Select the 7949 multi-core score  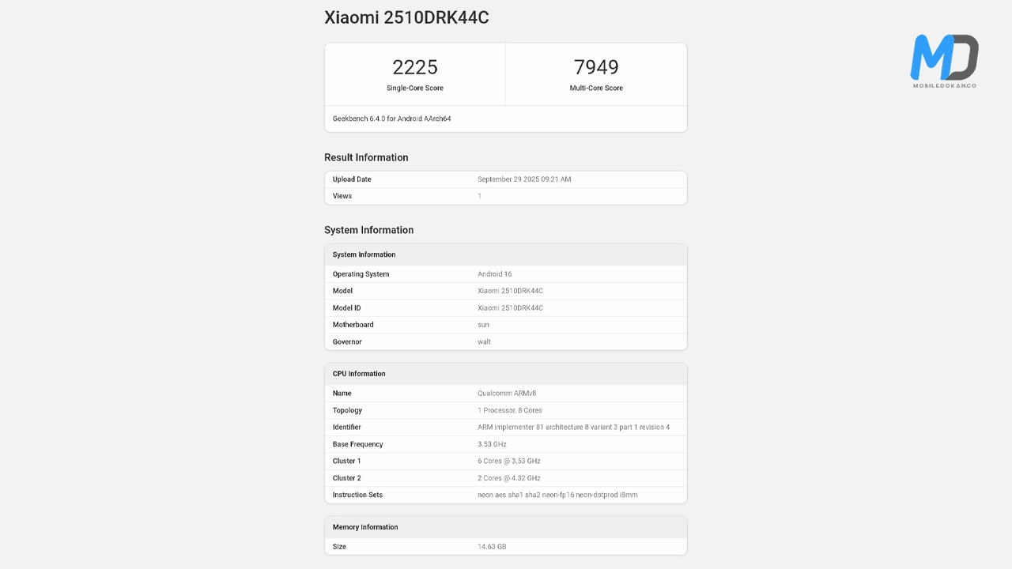pos(596,67)
